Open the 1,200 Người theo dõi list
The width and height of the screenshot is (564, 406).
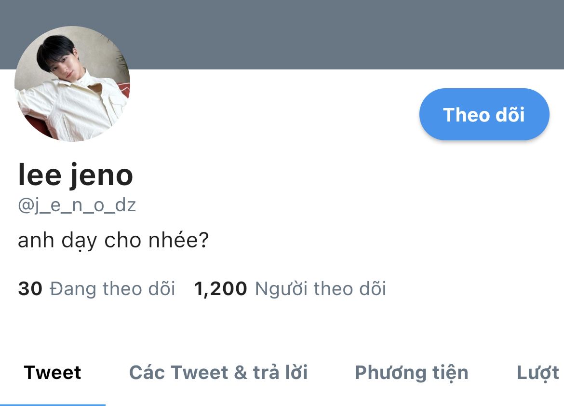pos(290,289)
